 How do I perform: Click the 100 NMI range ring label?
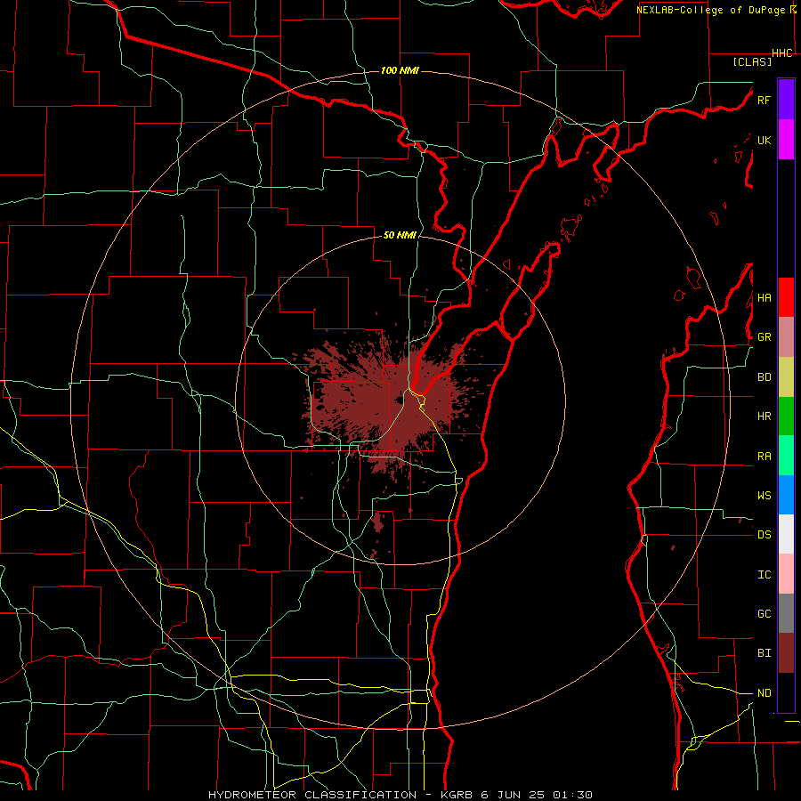tap(400, 70)
